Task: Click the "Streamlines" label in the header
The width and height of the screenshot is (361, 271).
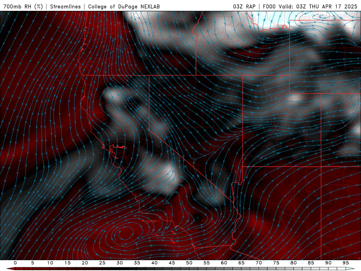Action: 65,6
